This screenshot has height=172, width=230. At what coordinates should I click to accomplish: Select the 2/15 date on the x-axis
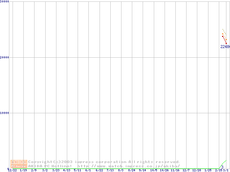click(x=218, y=171)
